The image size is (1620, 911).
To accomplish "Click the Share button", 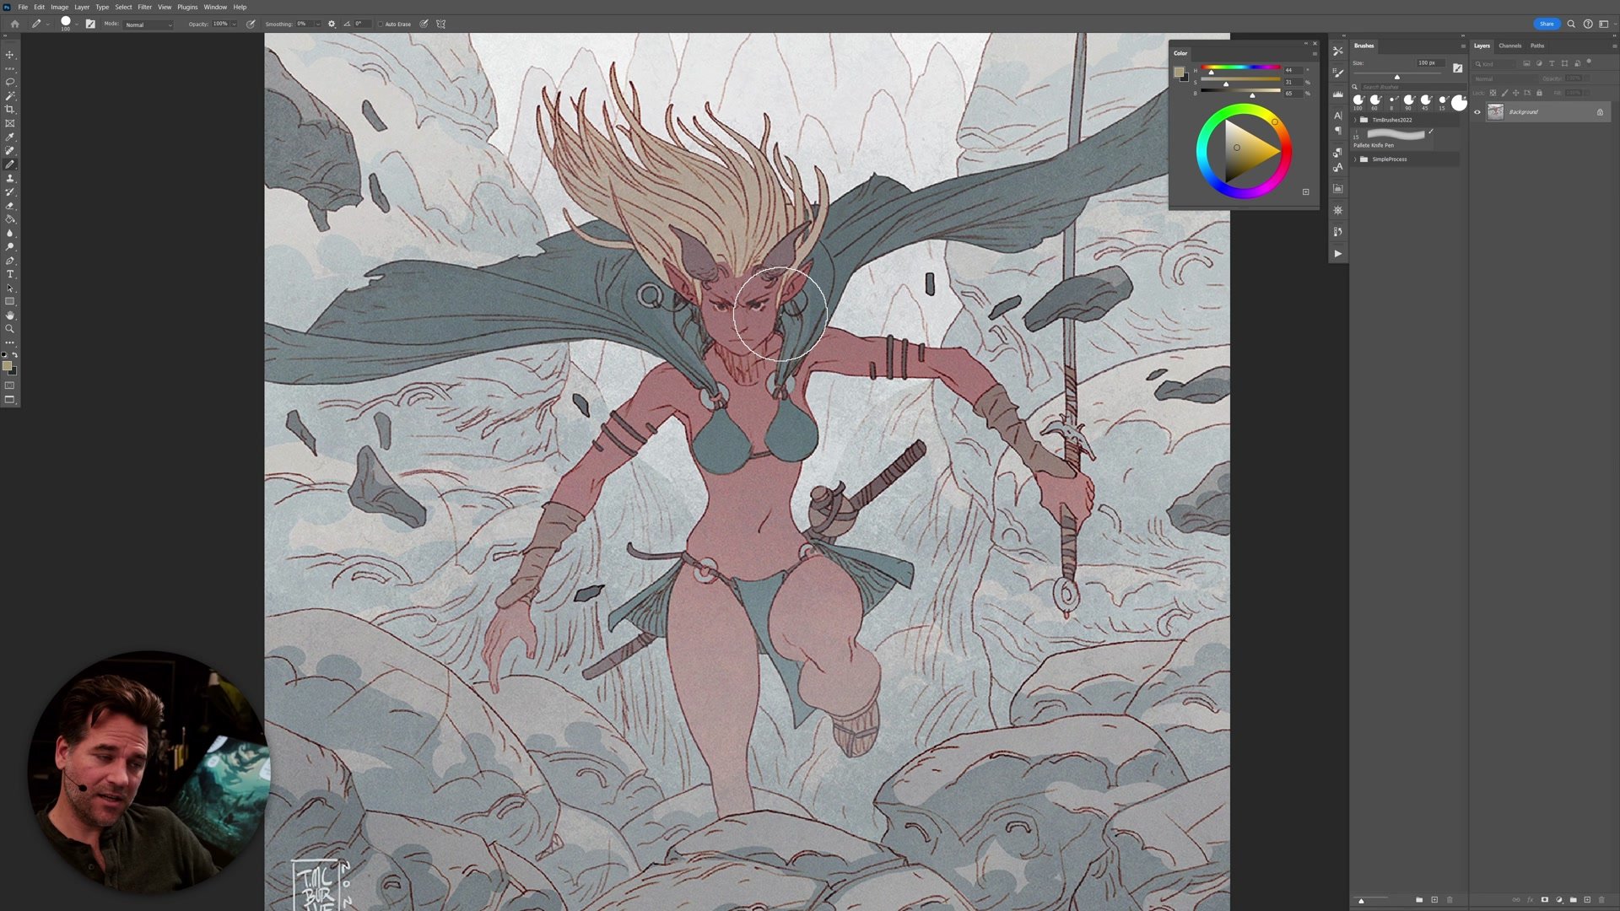I will [1546, 24].
